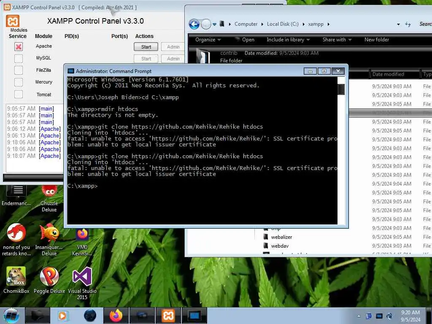The width and height of the screenshot is (432, 324).
Task: Open the Share with menu
Action: click(337, 40)
